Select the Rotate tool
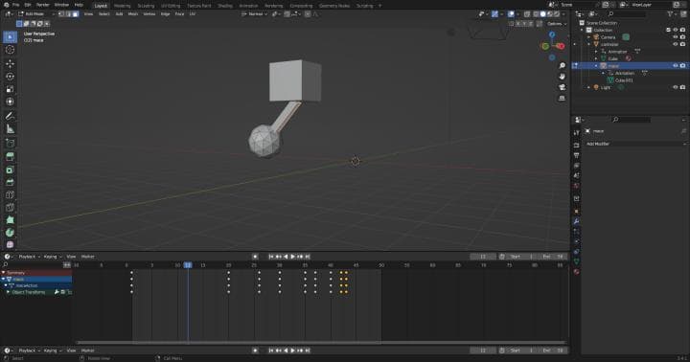The height and width of the screenshot is (362, 690). pos(10,77)
